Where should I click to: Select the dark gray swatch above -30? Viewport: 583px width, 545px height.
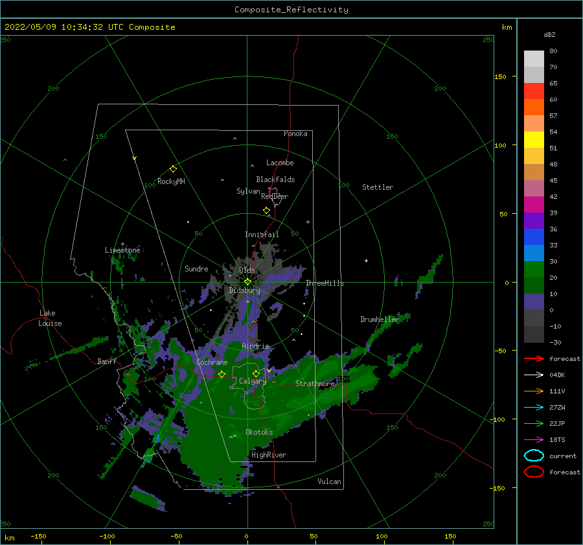(x=534, y=334)
